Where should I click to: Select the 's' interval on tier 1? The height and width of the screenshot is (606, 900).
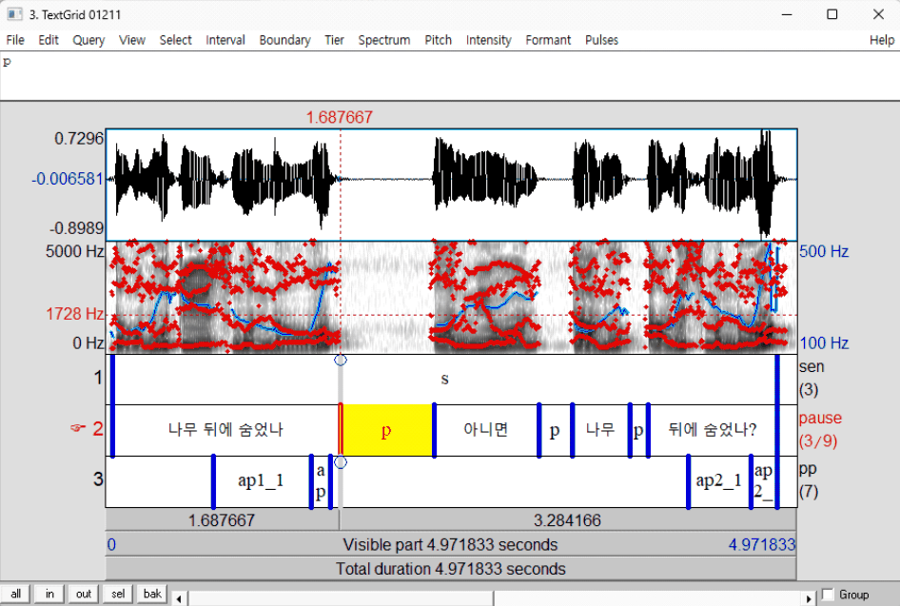click(x=444, y=380)
